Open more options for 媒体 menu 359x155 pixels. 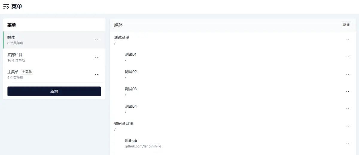click(x=97, y=40)
